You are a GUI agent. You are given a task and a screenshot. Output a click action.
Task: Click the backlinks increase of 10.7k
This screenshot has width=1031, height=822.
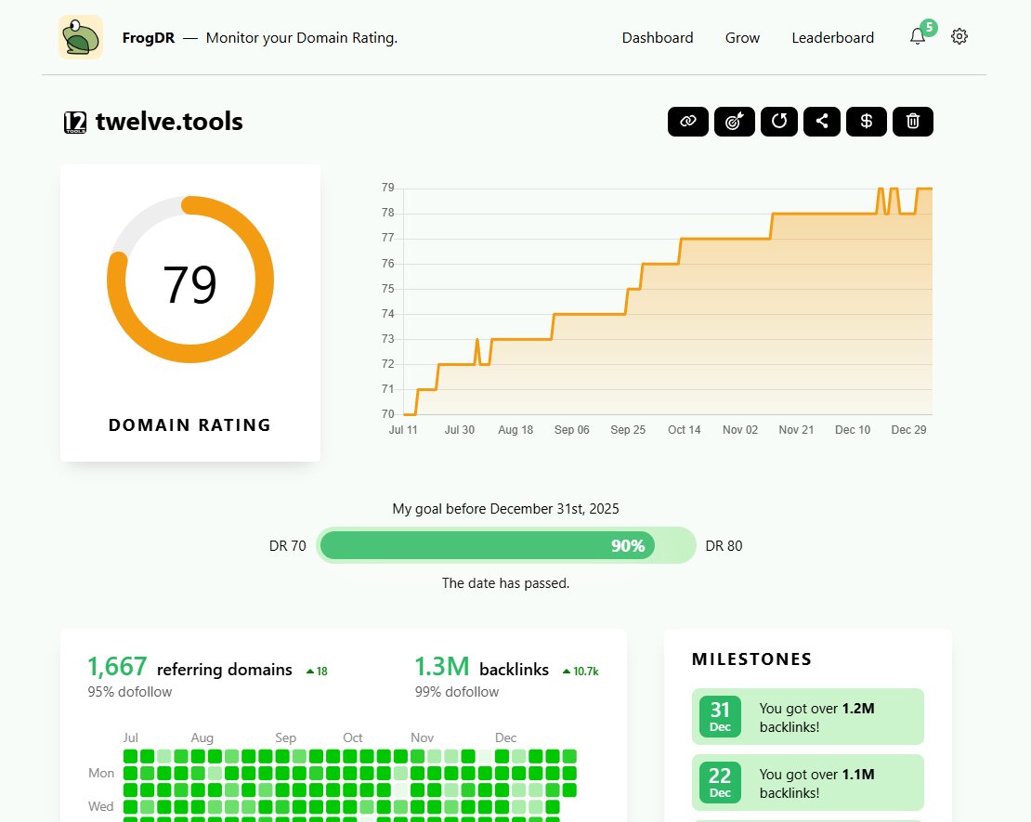coord(581,672)
